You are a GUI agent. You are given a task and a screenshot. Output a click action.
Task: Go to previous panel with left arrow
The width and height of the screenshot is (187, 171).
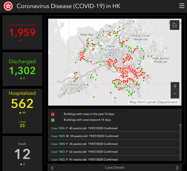52,168
